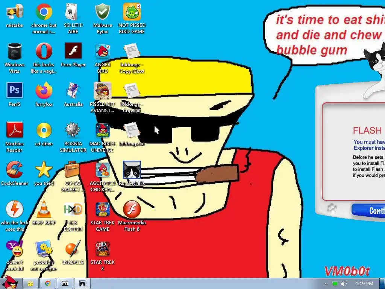Open the volume speaker tray icon

344,284
